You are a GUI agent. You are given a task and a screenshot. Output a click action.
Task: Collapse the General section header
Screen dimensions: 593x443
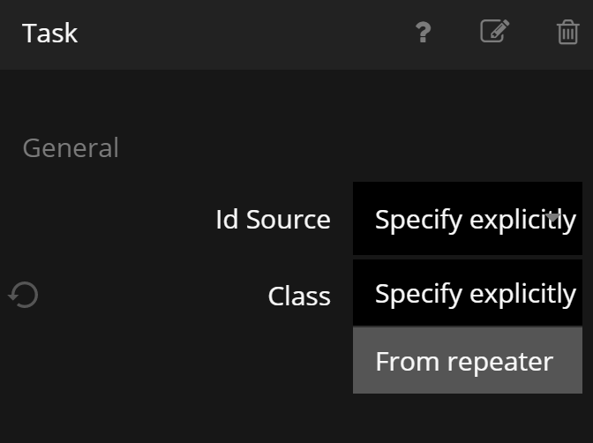click(71, 147)
